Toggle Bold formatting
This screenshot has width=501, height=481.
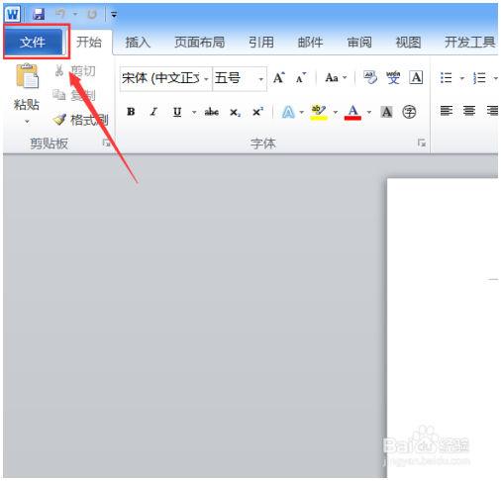click(131, 112)
